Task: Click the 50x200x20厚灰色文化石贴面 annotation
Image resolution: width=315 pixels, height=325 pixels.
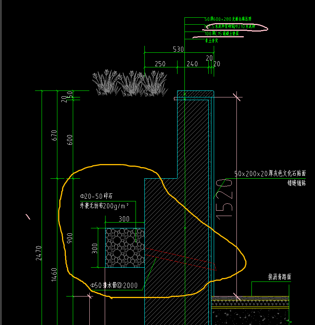Action: point(270,173)
